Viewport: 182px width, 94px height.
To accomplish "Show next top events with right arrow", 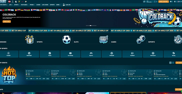I will coord(173,63).
